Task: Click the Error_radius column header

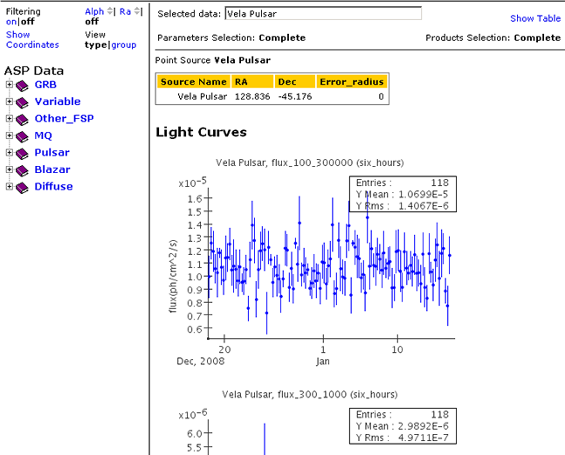Action: 352,82
